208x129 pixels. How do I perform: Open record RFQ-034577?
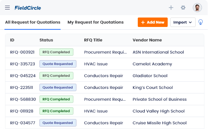click(x=23, y=123)
